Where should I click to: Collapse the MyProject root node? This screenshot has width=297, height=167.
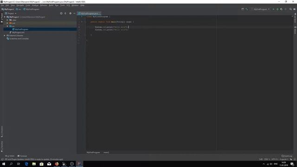click(5, 17)
